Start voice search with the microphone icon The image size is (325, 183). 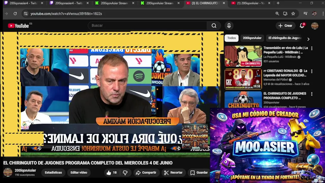(x=229, y=26)
